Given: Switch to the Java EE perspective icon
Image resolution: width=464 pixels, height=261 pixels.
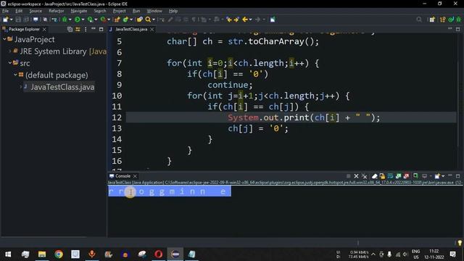Looking at the screenshot, I should (443, 20).
